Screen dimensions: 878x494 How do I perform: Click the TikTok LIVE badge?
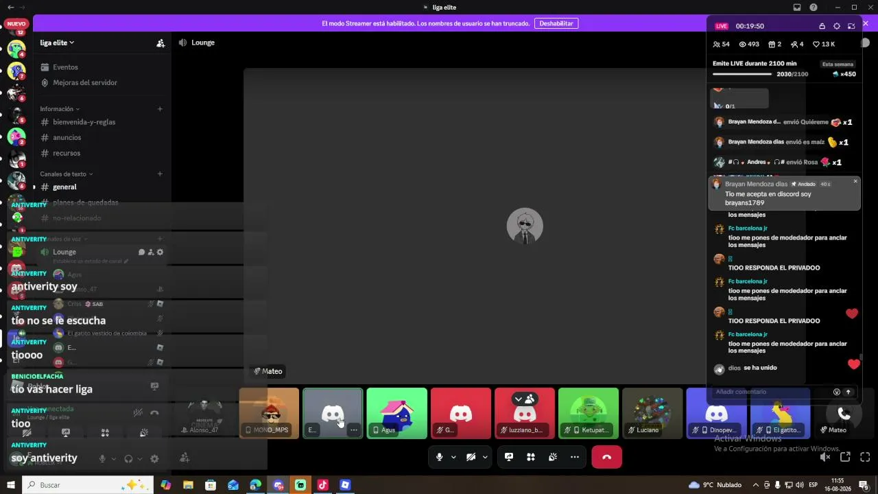[722, 26]
